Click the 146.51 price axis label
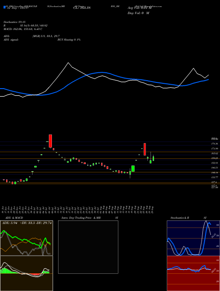Screen dimensions: 220x291 coord(215,168)
